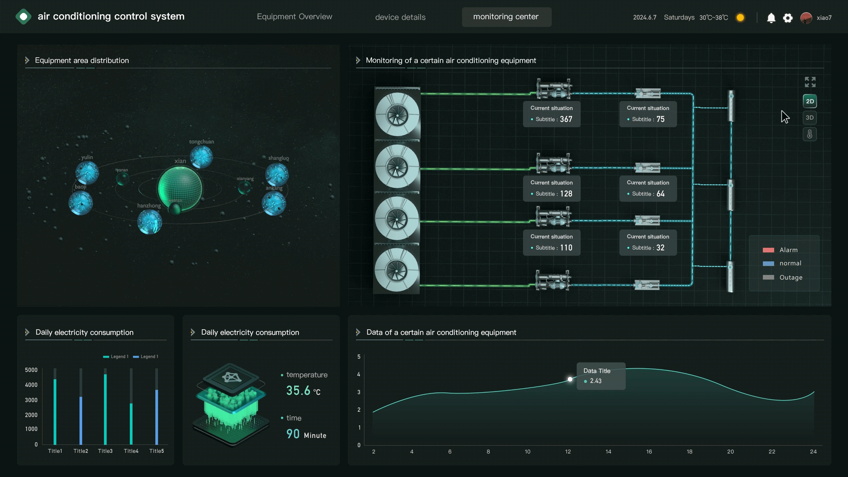The height and width of the screenshot is (477, 848).
Task: Go to device details tab
Action: [400, 17]
